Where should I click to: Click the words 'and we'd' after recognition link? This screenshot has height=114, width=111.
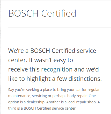[x=86, y=69]
